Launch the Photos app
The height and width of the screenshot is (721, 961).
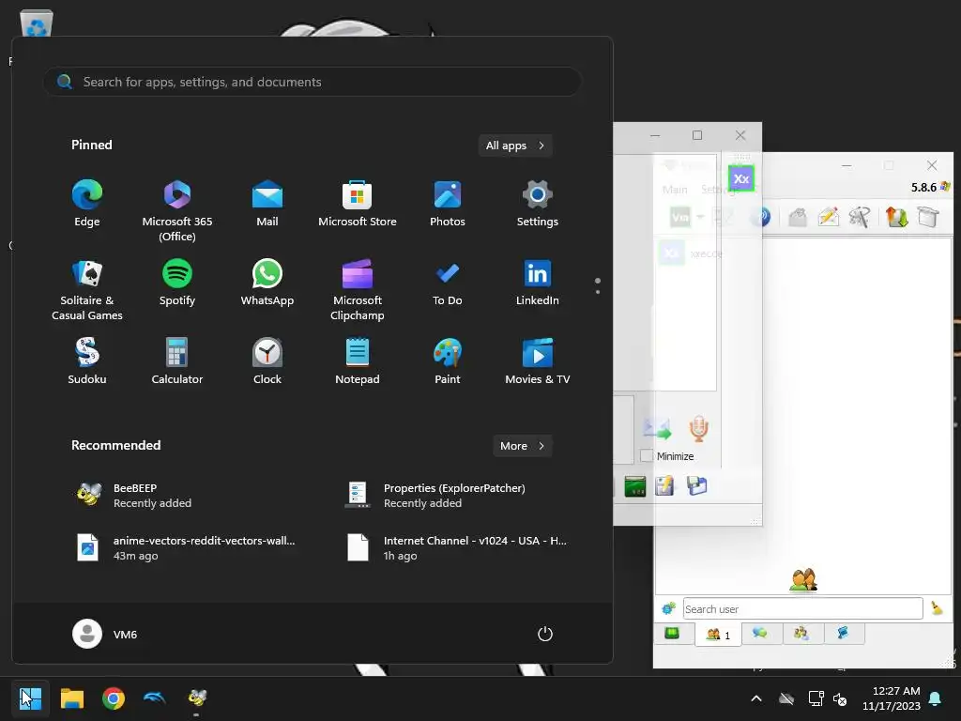448,204
